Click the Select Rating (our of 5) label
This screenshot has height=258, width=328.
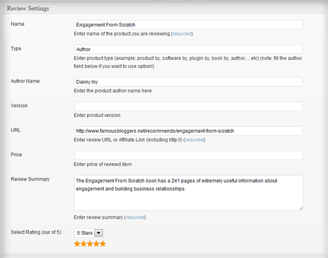[x=36, y=232]
